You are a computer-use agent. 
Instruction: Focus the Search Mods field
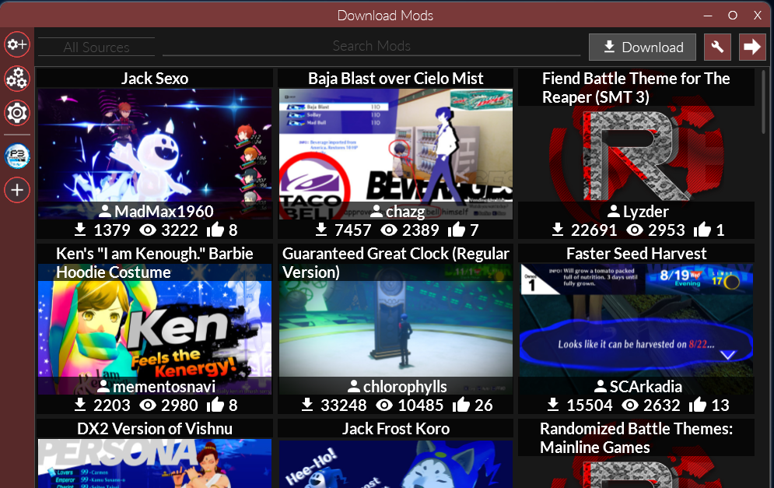pos(371,46)
